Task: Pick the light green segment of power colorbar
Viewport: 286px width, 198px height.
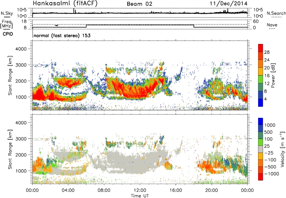Action: [x=261, y=79]
